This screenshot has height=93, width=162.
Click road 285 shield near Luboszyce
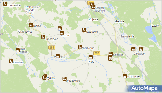pos(52,48)
